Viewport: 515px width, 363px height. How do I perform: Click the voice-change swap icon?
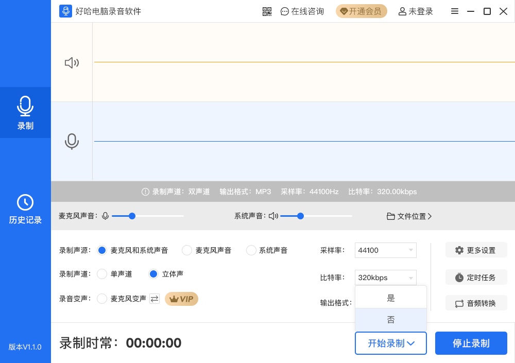(155, 299)
